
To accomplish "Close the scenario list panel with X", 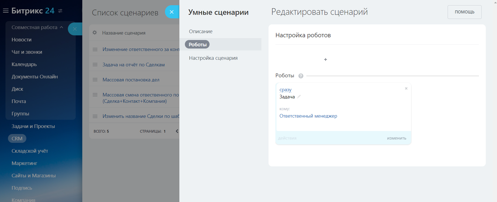I will [172, 12].
